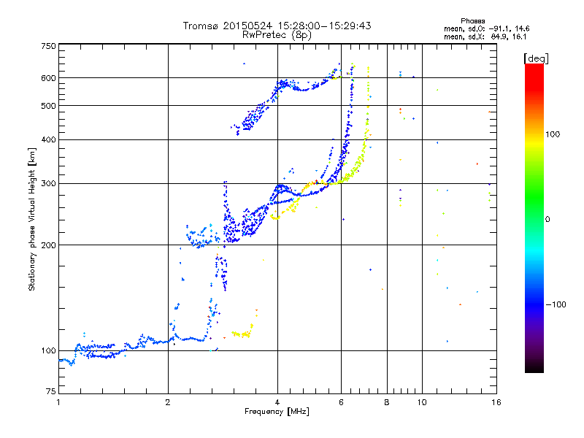584x438 pixels.
Task: Click x-axis tick label '6'
Action: pos(341,402)
